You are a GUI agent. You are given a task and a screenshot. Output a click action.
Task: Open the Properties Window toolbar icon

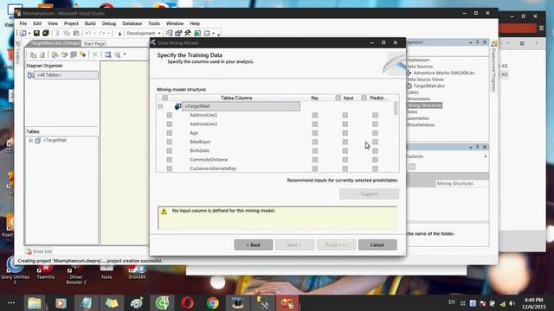point(178,33)
